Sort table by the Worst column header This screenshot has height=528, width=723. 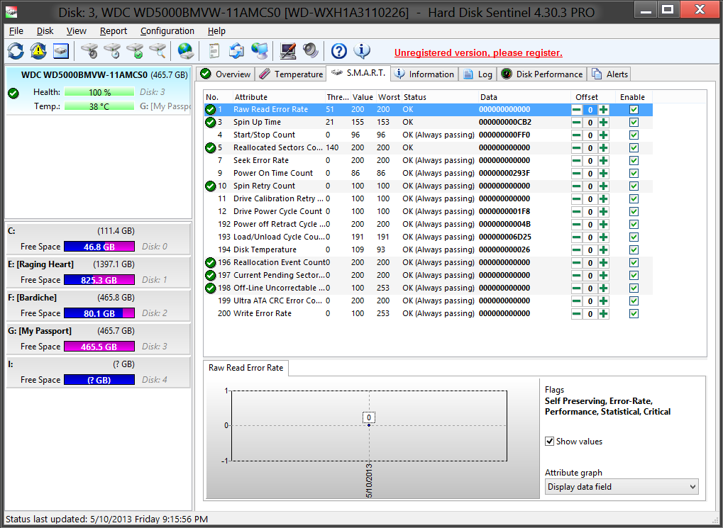[x=389, y=97]
